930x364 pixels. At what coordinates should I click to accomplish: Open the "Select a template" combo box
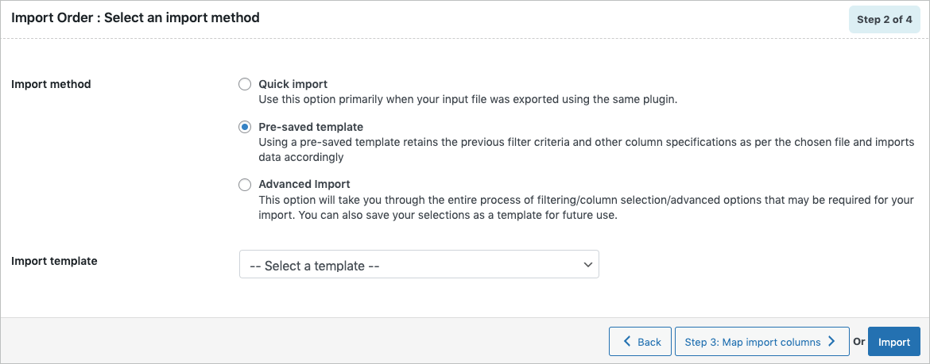418,265
